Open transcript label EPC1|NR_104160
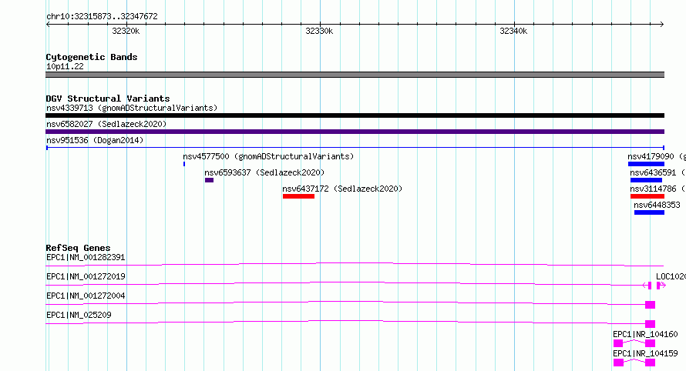The width and height of the screenshot is (686, 371). pyautogui.click(x=645, y=334)
